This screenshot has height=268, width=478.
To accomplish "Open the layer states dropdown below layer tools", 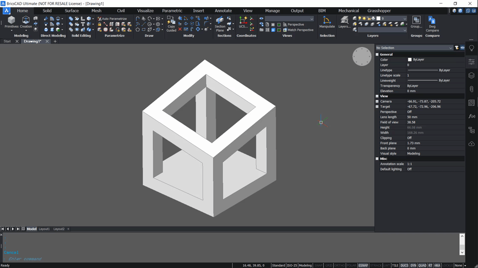I will (382, 30).
